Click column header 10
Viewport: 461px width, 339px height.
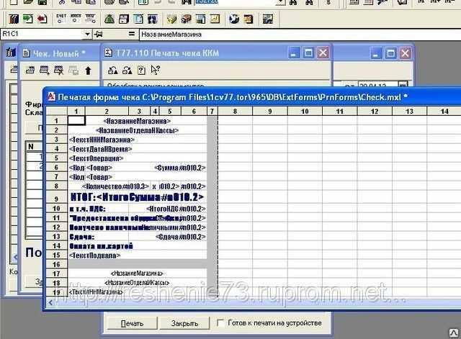coord(305,112)
